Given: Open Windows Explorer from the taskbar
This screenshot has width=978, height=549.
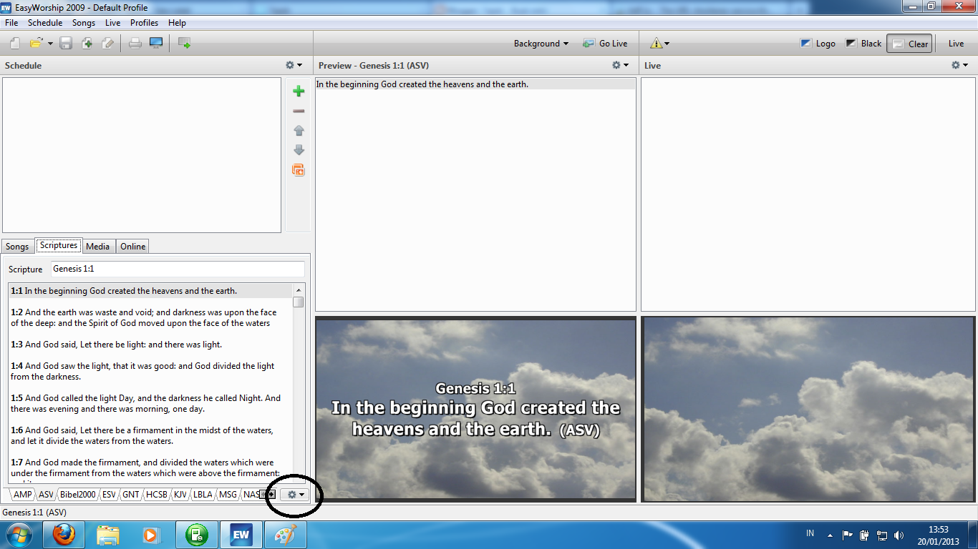Looking at the screenshot, I should click(x=108, y=535).
